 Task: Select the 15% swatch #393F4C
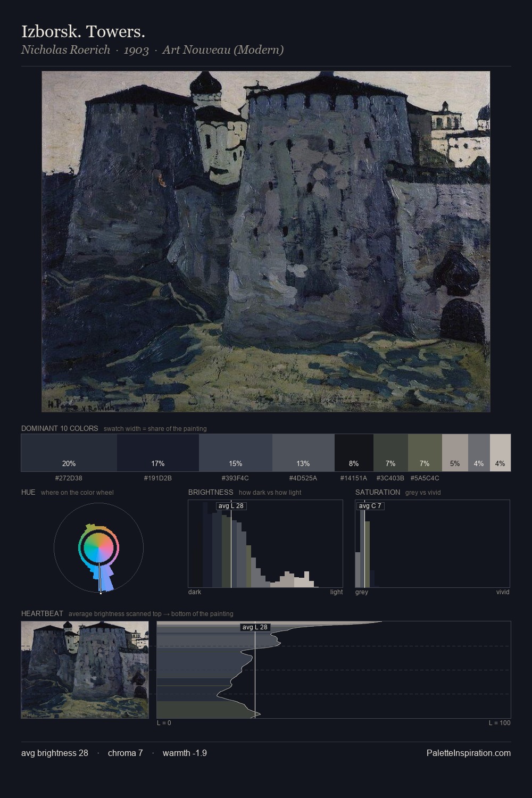pyautogui.click(x=236, y=453)
